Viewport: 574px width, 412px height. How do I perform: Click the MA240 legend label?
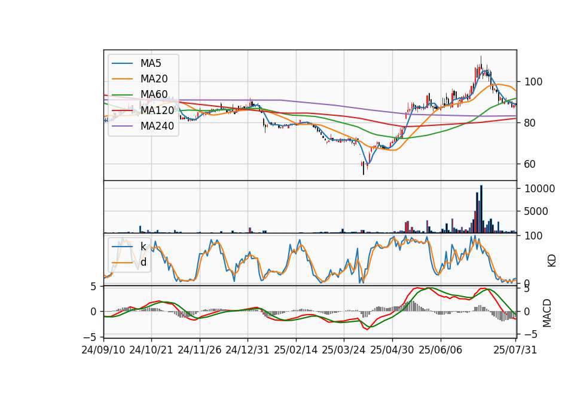pos(157,126)
